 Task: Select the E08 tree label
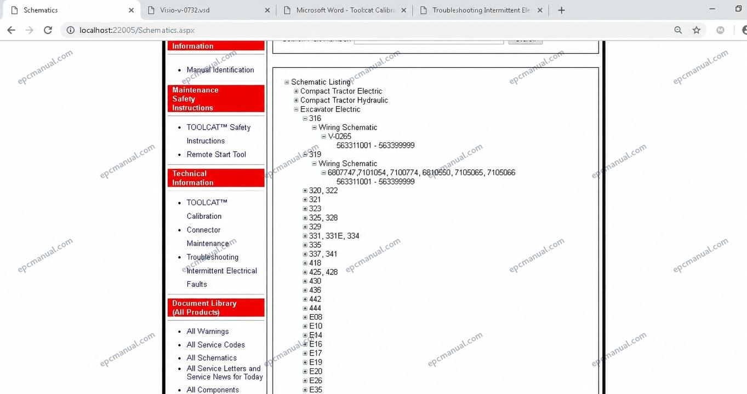316,317
